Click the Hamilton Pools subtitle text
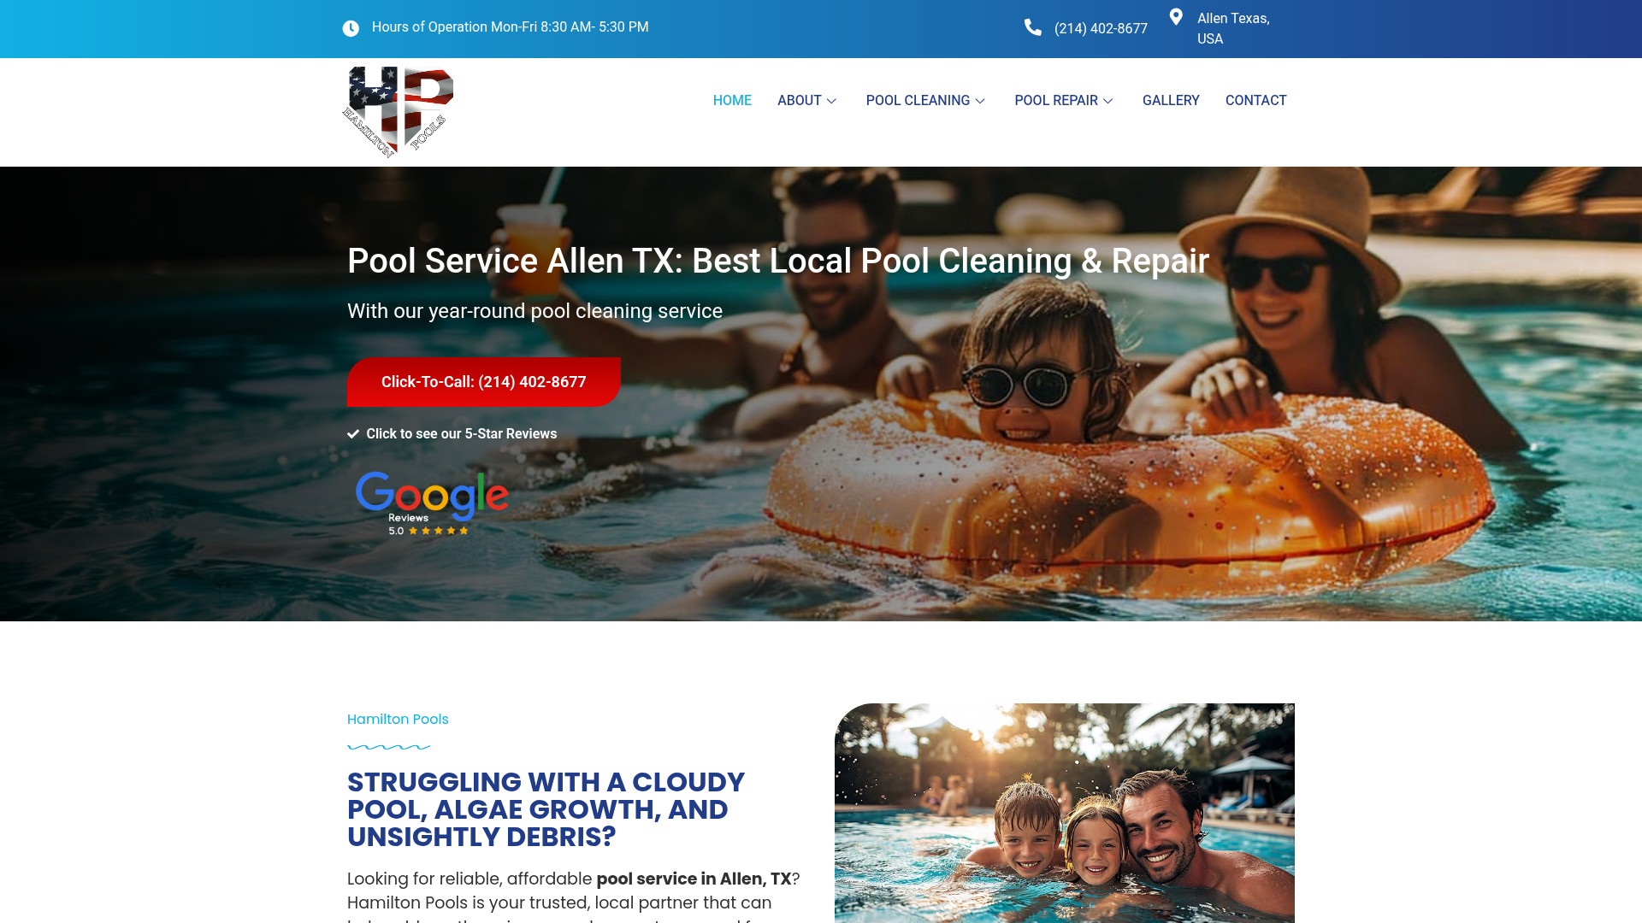 pyautogui.click(x=398, y=720)
